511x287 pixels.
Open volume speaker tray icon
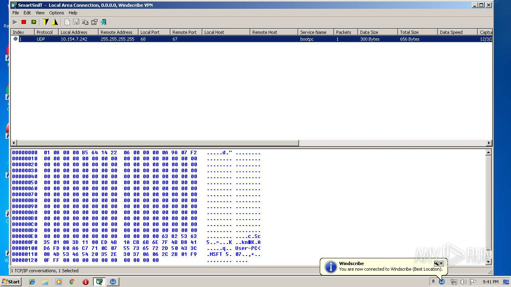pyautogui.click(x=463, y=282)
